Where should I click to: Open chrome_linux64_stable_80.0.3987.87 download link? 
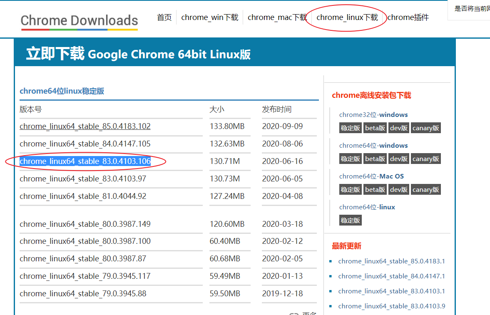(83, 259)
